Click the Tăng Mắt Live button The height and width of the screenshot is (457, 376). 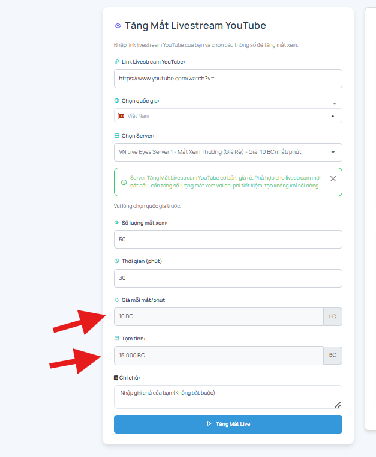228,424
